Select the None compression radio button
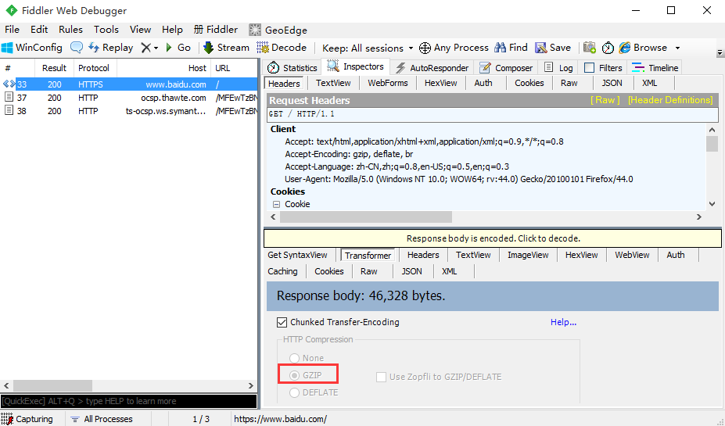 tap(294, 358)
